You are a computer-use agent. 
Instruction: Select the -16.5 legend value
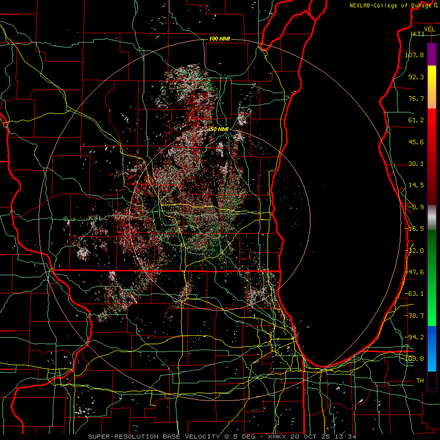pyautogui.click(x=414, y=229)
